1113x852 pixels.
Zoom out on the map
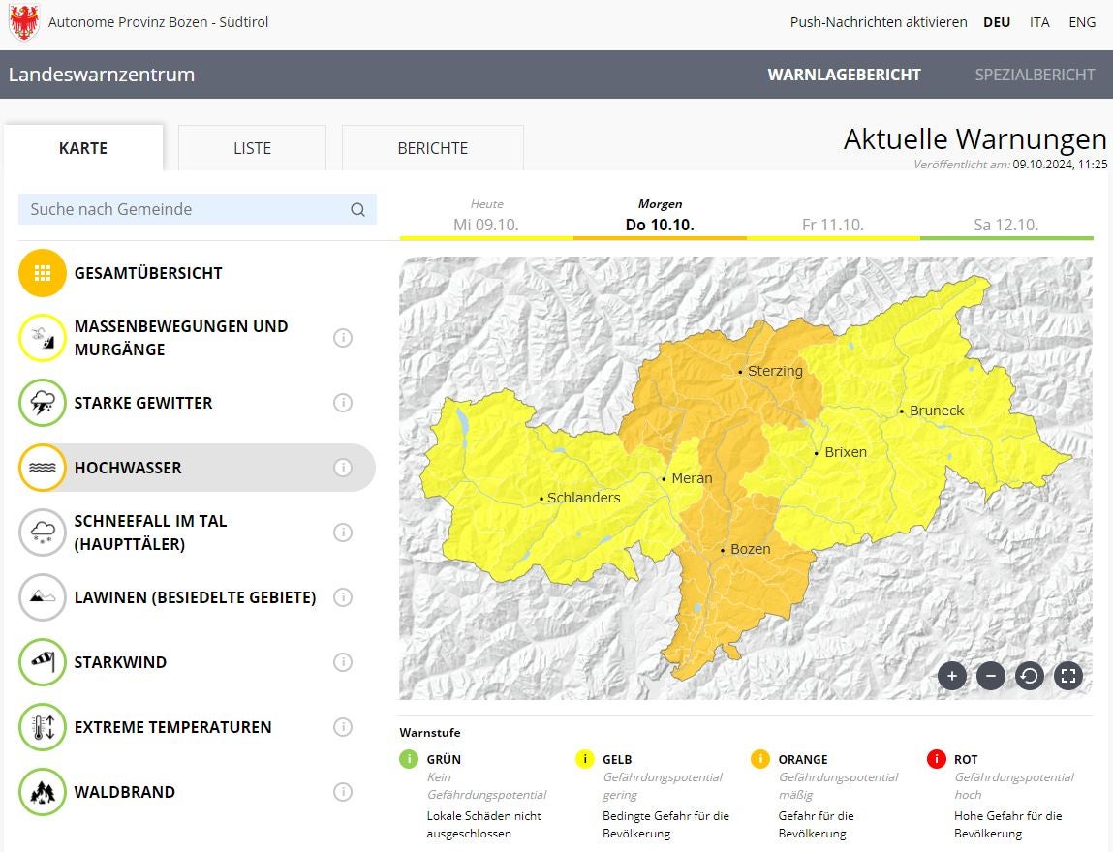coord(990,676)
